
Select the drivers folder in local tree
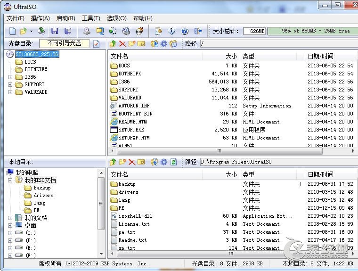click(x=44, y=196)
